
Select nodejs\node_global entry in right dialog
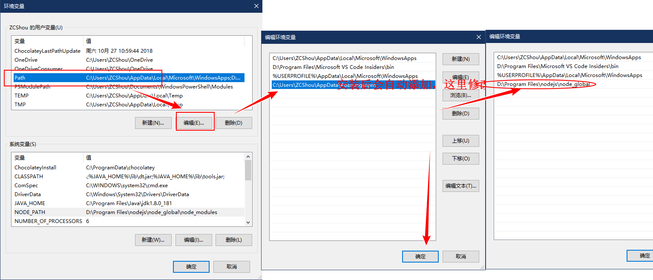coord(574,84)
